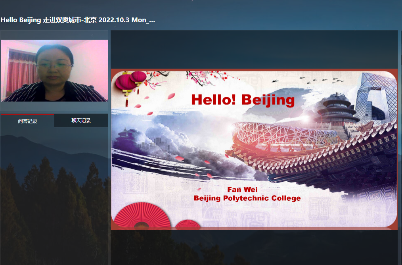Click the Hello! Beijing slide heading
This screenshot has width=402, height=265.
(x=243, y=100)
